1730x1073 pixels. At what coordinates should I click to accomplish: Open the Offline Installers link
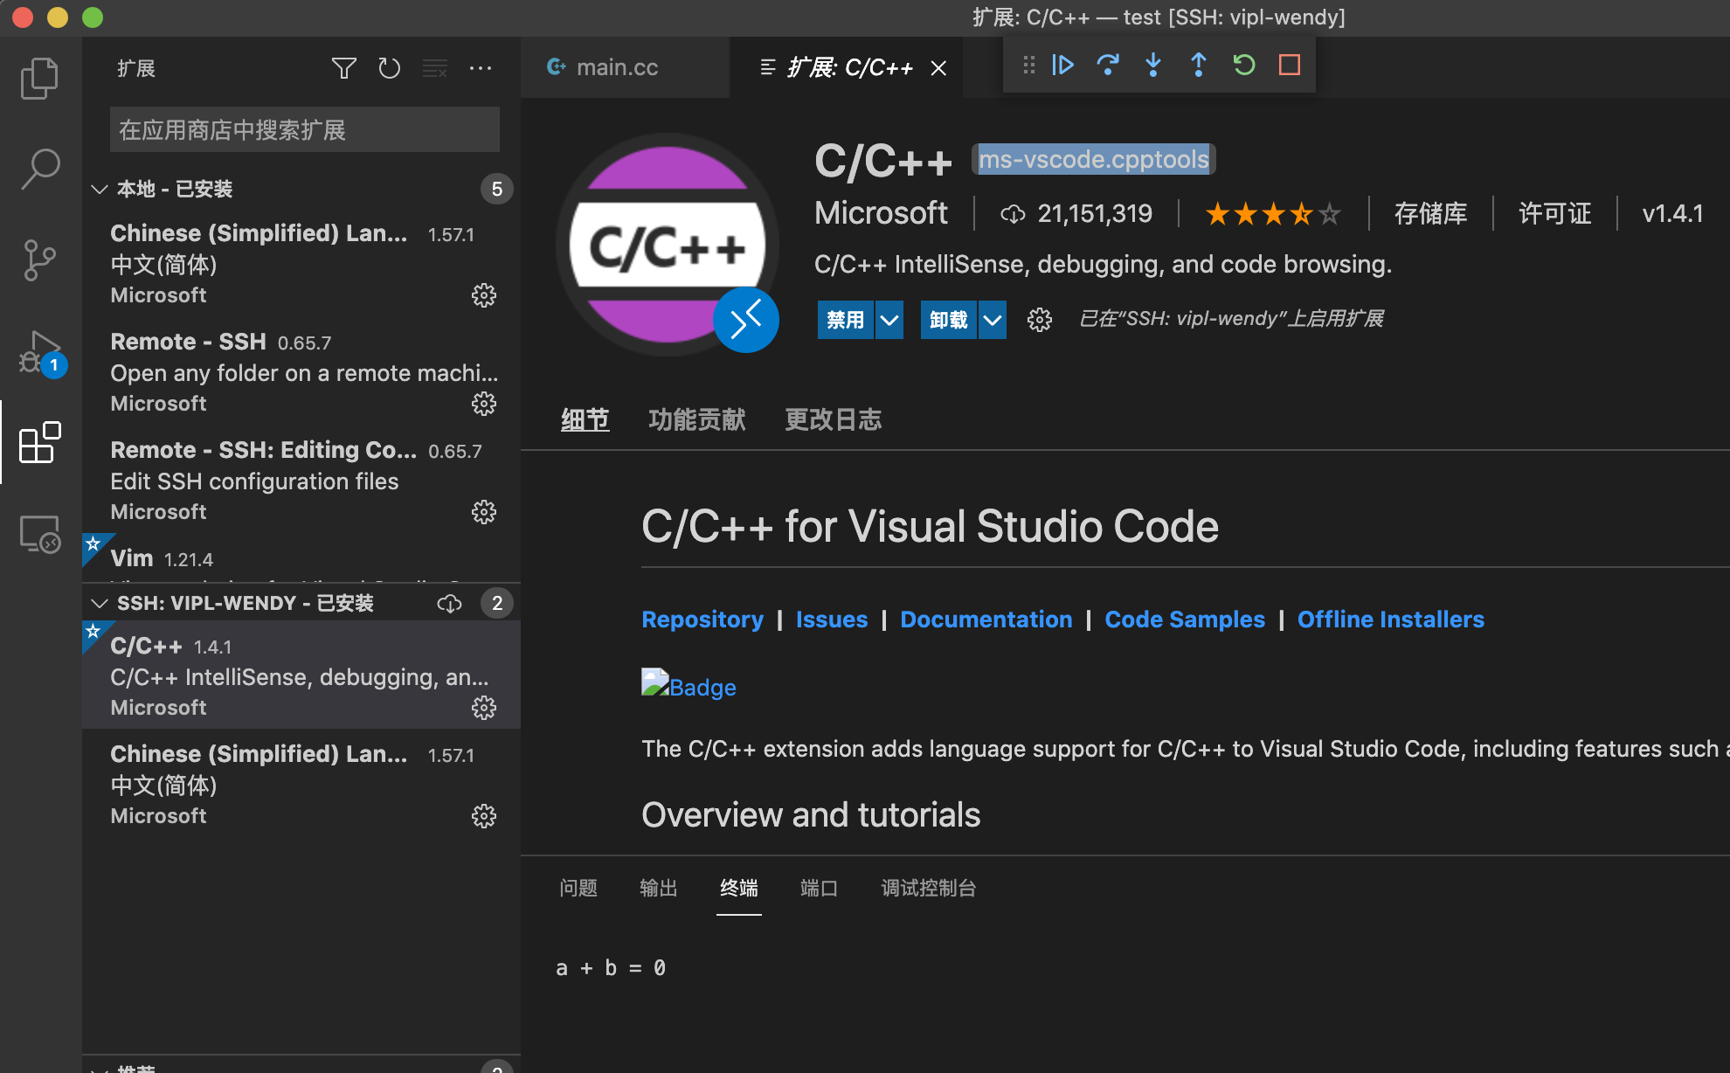click(1390, 620)
